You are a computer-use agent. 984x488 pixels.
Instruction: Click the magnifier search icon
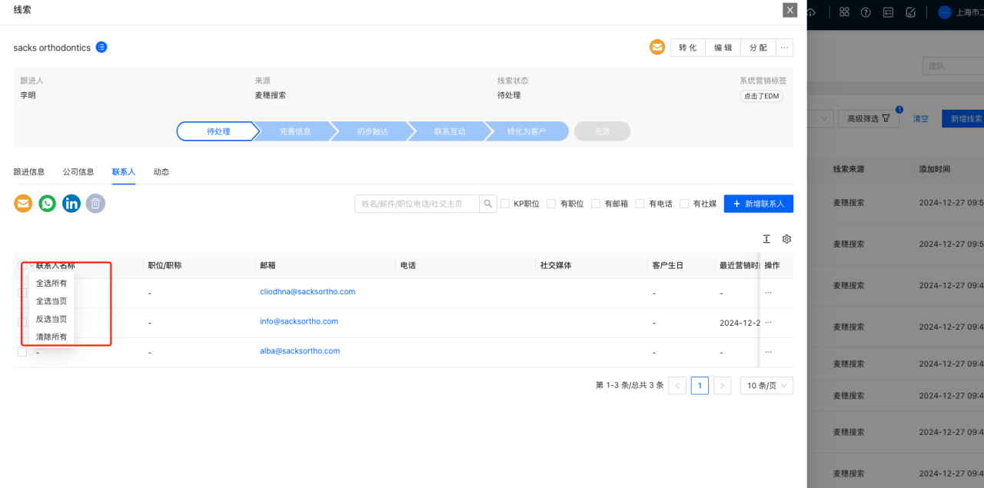(x=487, y=204)
